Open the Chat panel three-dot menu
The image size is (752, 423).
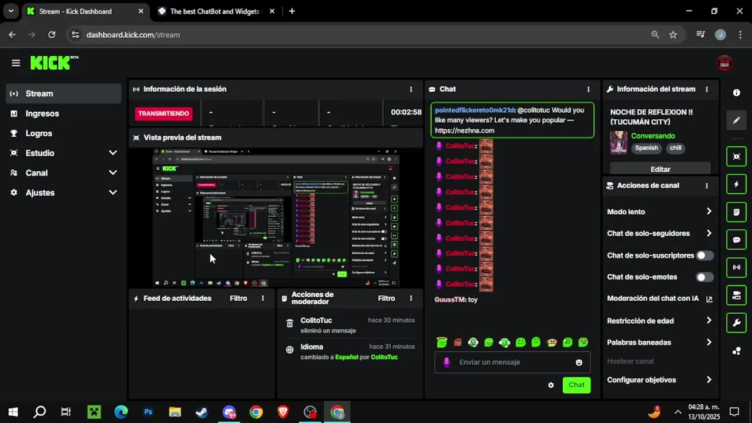tap(588, 89)
